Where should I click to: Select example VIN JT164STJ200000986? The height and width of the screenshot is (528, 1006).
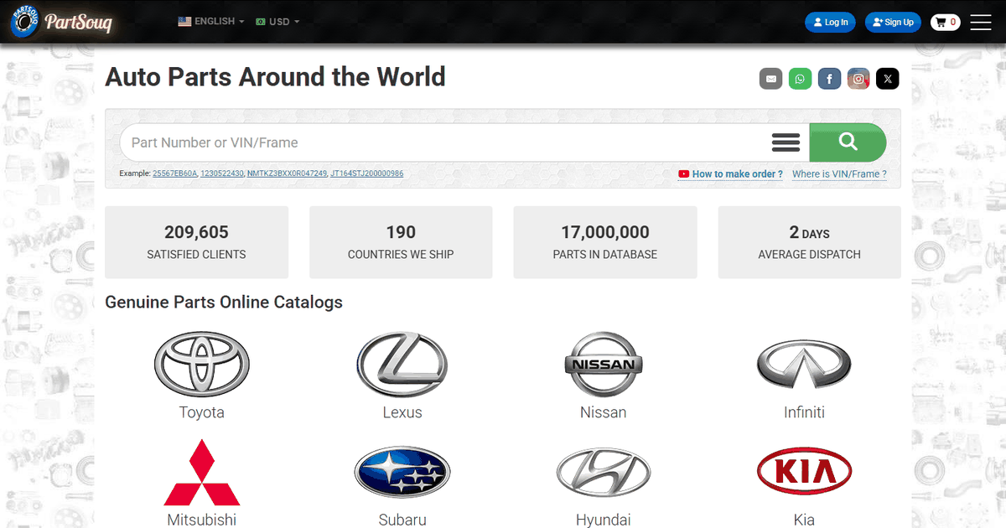click(x=367, y=173)
